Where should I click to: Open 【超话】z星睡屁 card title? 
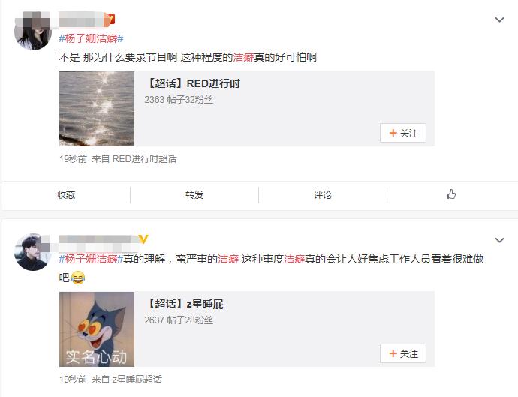185,304
